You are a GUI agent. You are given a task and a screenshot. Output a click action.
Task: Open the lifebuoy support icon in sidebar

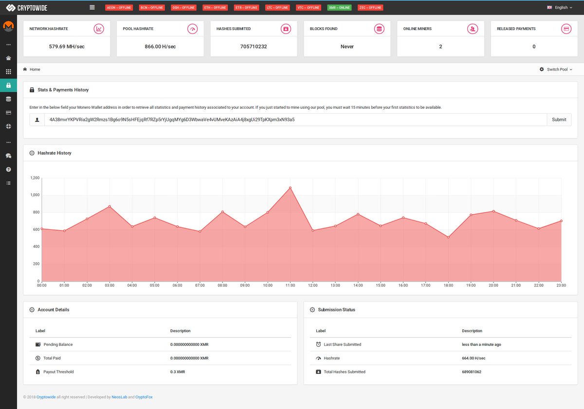8,126
